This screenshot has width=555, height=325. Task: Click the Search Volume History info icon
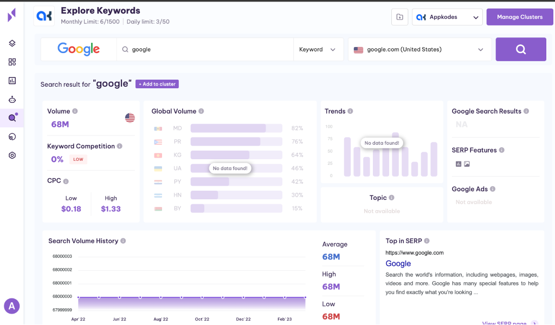pos(123,241)
